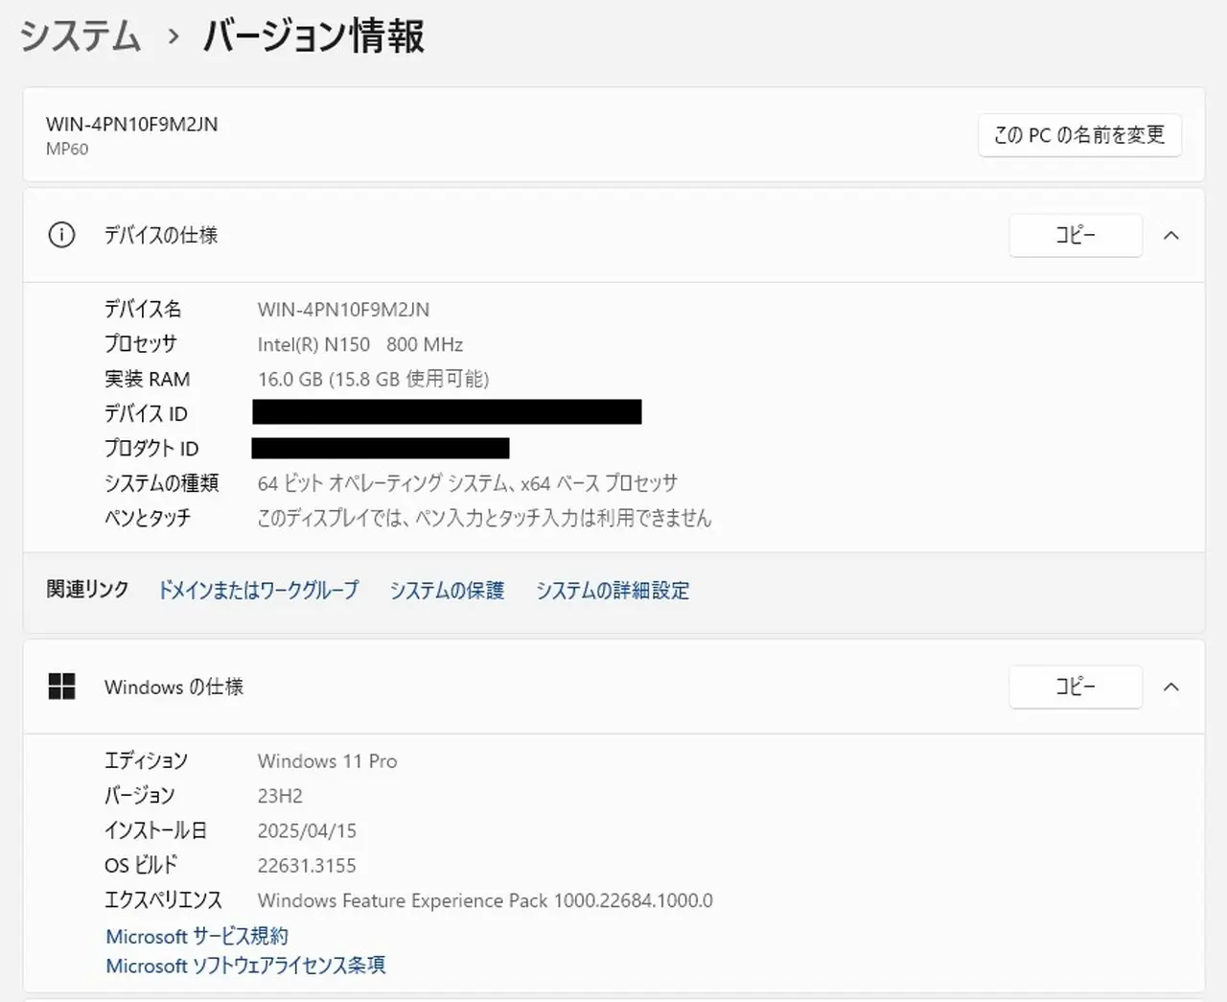Viewport: 1227px width, 1002px height.
Task: Click the Windows の仕様 section header text
Action: click(174, 687)
